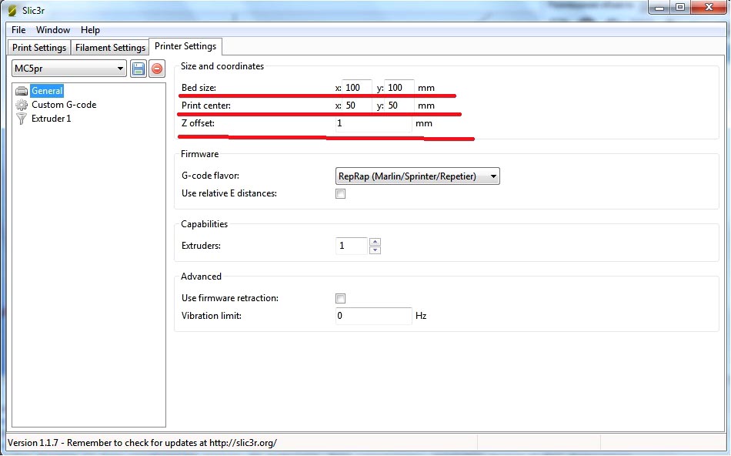Click the Version 1.1.7 status bar text
Viewport: 731px width, 456px height.
pyautogui.click(x=142, y=443)
